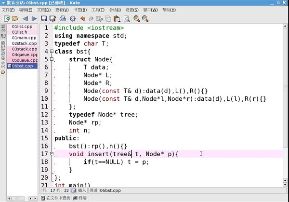Click the document list horizontal scrollbar right arrow
This screenshot has height=202, width=289.
35,199
